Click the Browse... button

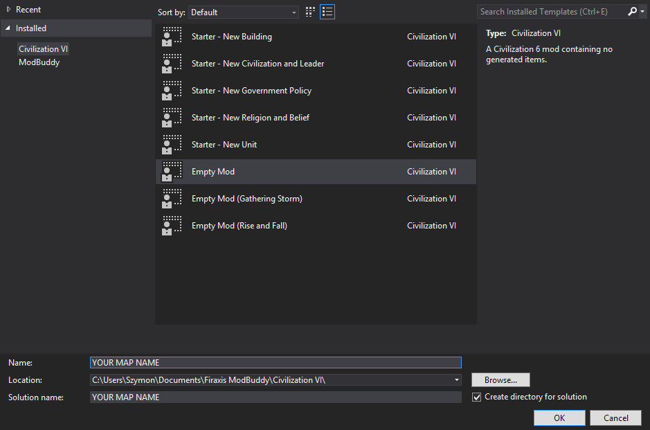point(500,380)
